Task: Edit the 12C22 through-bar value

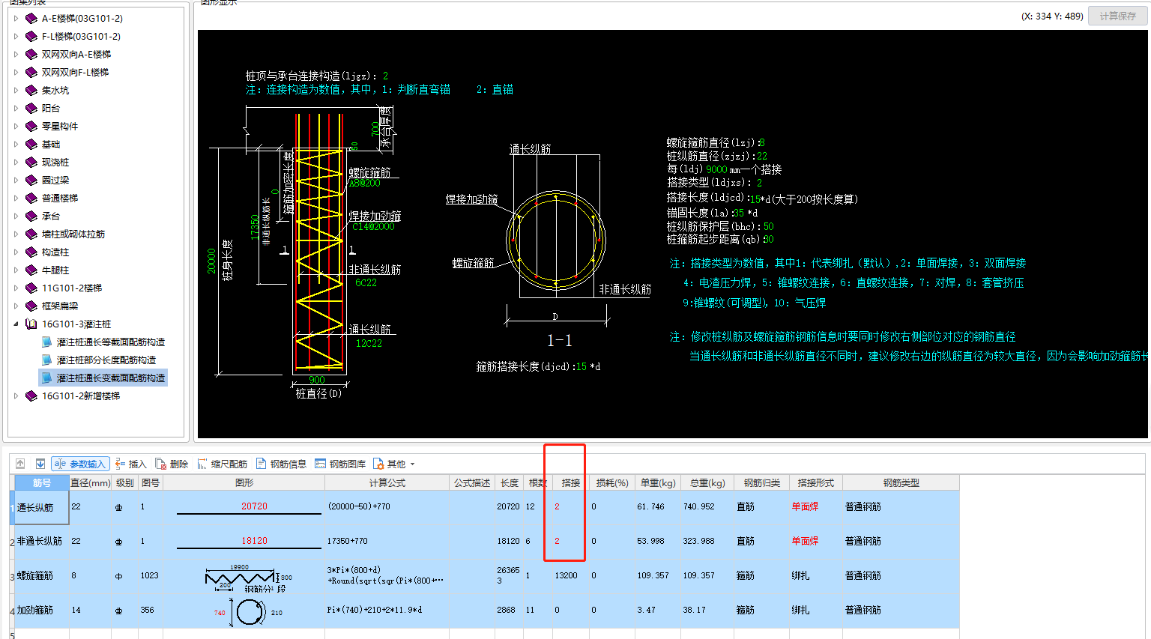Action: click(369, 343)
